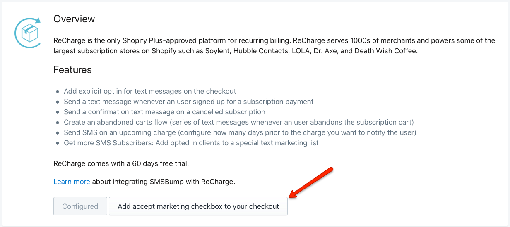510x227 pixels.
Task: Open the Learn more link
Action: pos(72,182)
